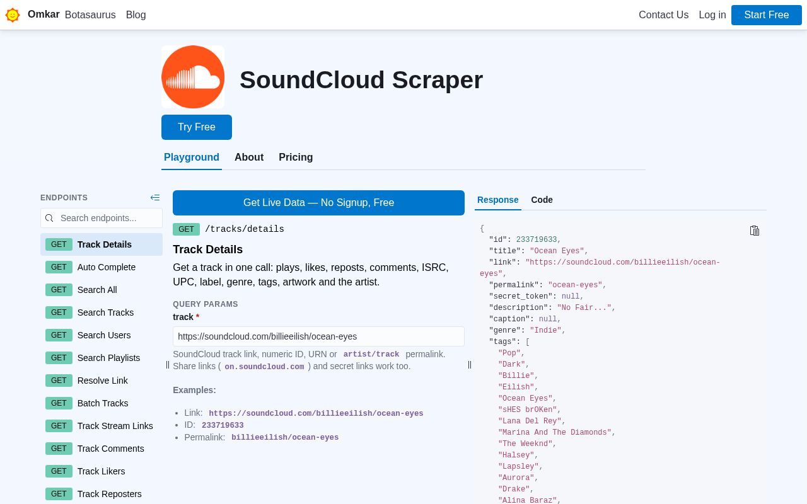Choose the Track Reposters endpoint

click(x=102, y=494)
